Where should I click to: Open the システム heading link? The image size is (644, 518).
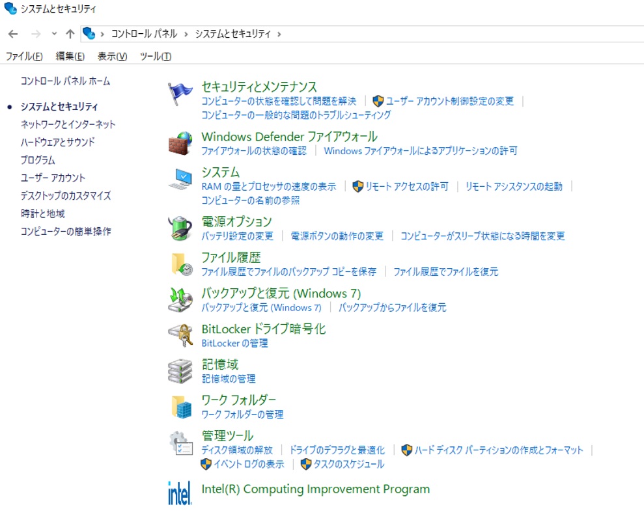221,172
